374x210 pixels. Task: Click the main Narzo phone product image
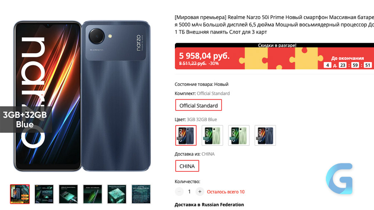click(x=82, y=96)
